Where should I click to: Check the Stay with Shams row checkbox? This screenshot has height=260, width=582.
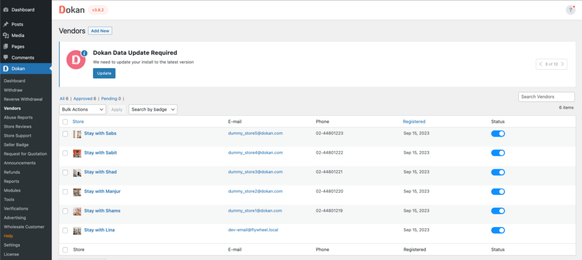point(65,211)
